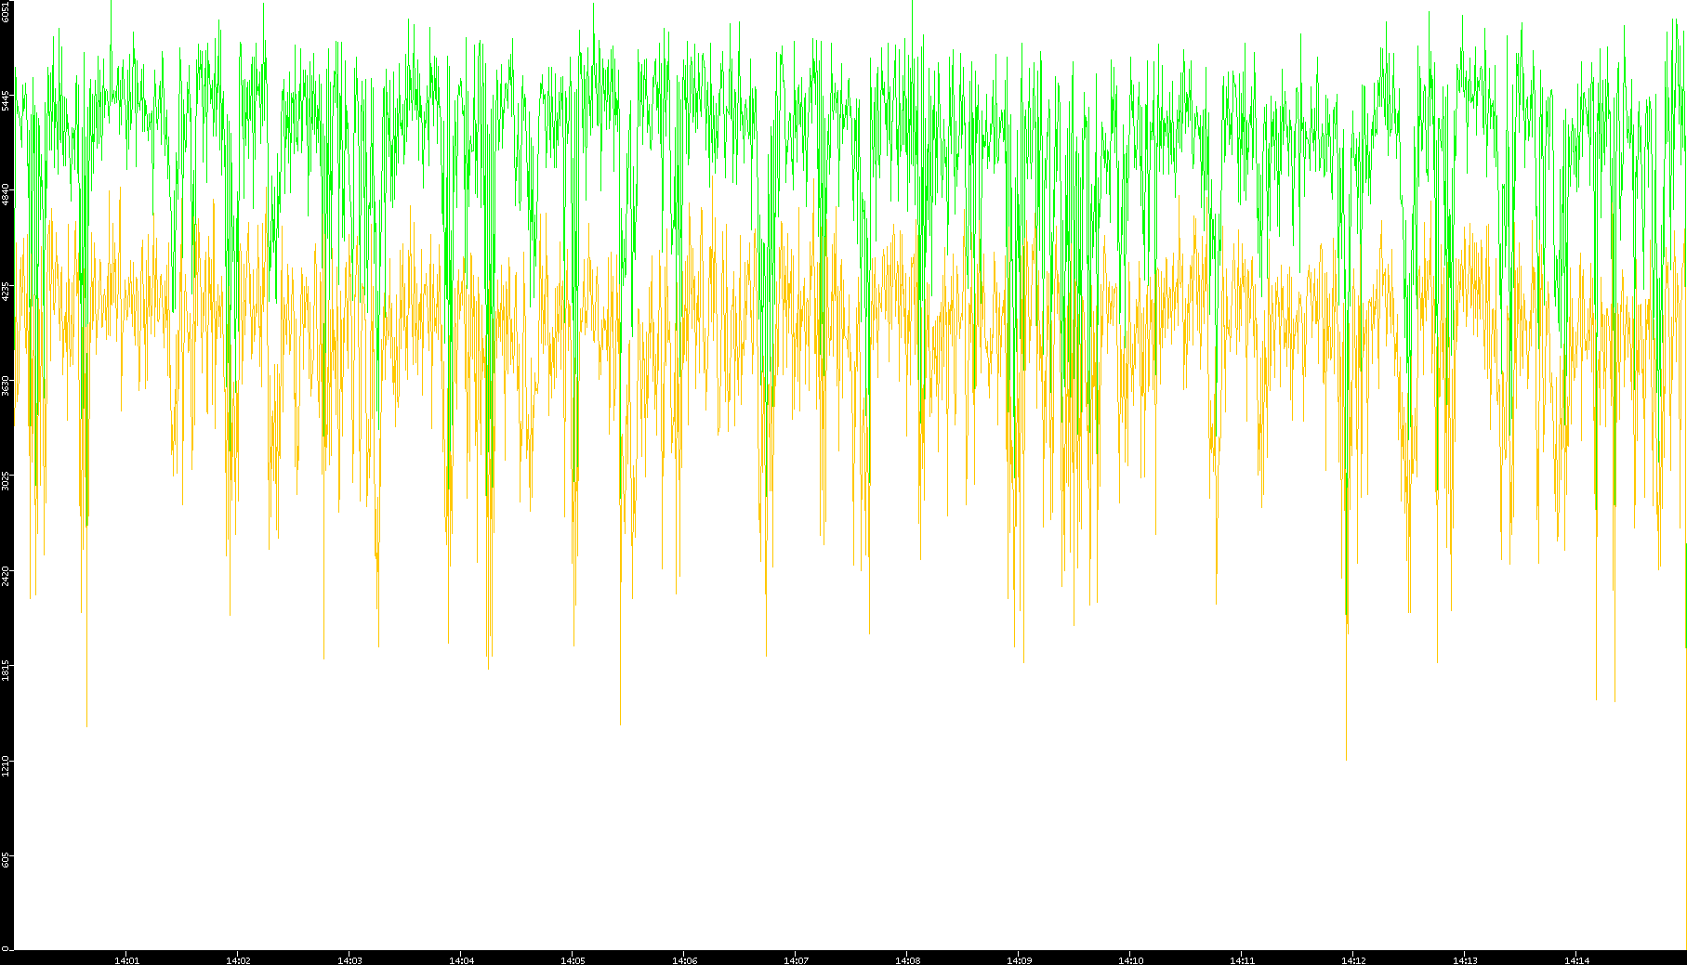Click the 6051 maximum value y-axis label

[6, 11]
